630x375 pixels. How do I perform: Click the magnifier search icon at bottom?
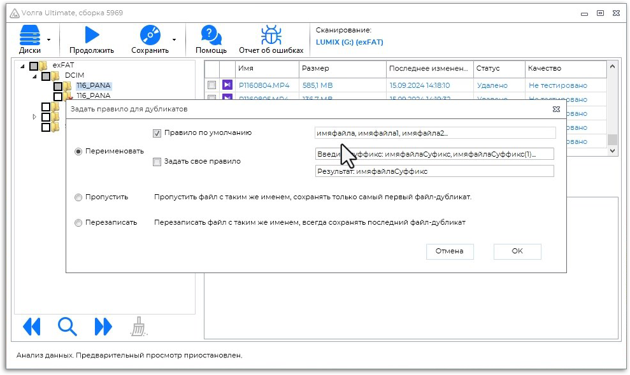point(67,327)
